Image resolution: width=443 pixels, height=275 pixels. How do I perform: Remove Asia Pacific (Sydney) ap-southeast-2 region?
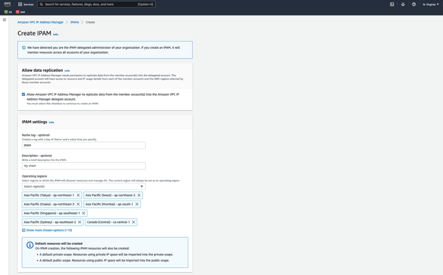tap(80, 222)
